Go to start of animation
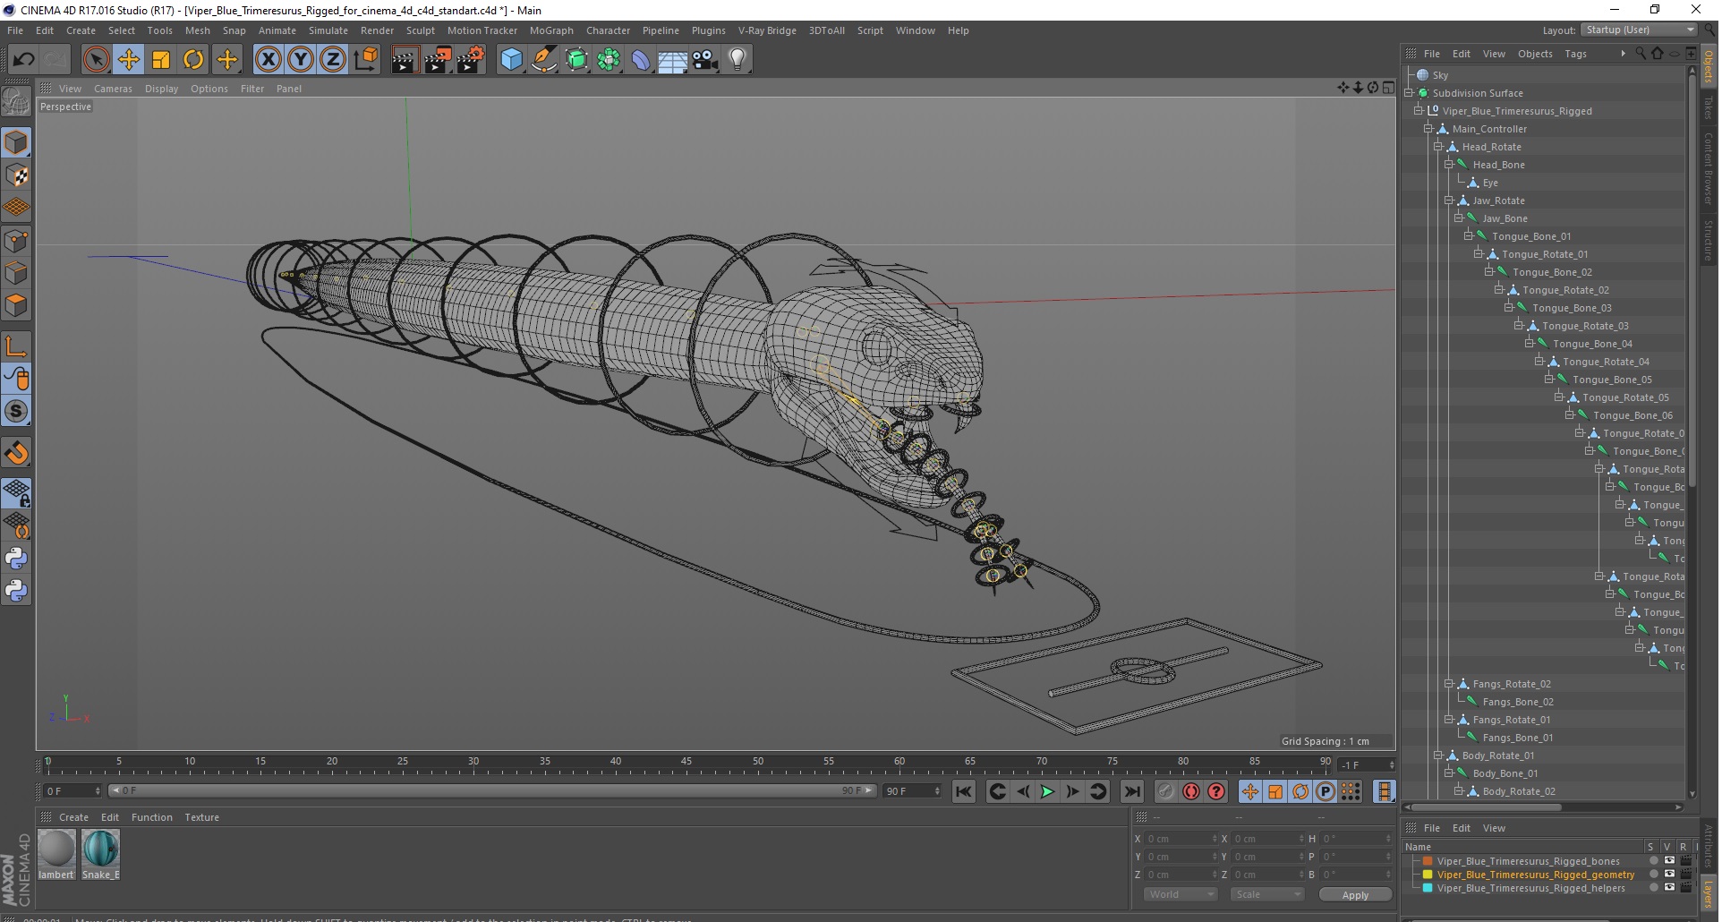The width and height of the screenshot is (1722, 922). (x=964, y=791)
